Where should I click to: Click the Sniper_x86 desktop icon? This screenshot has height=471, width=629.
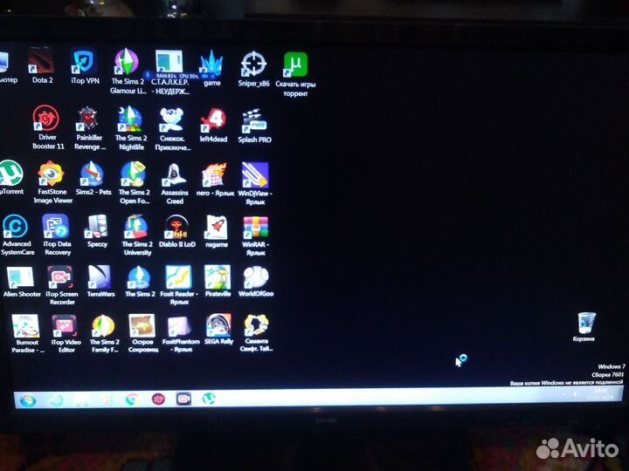click(253, 64)
